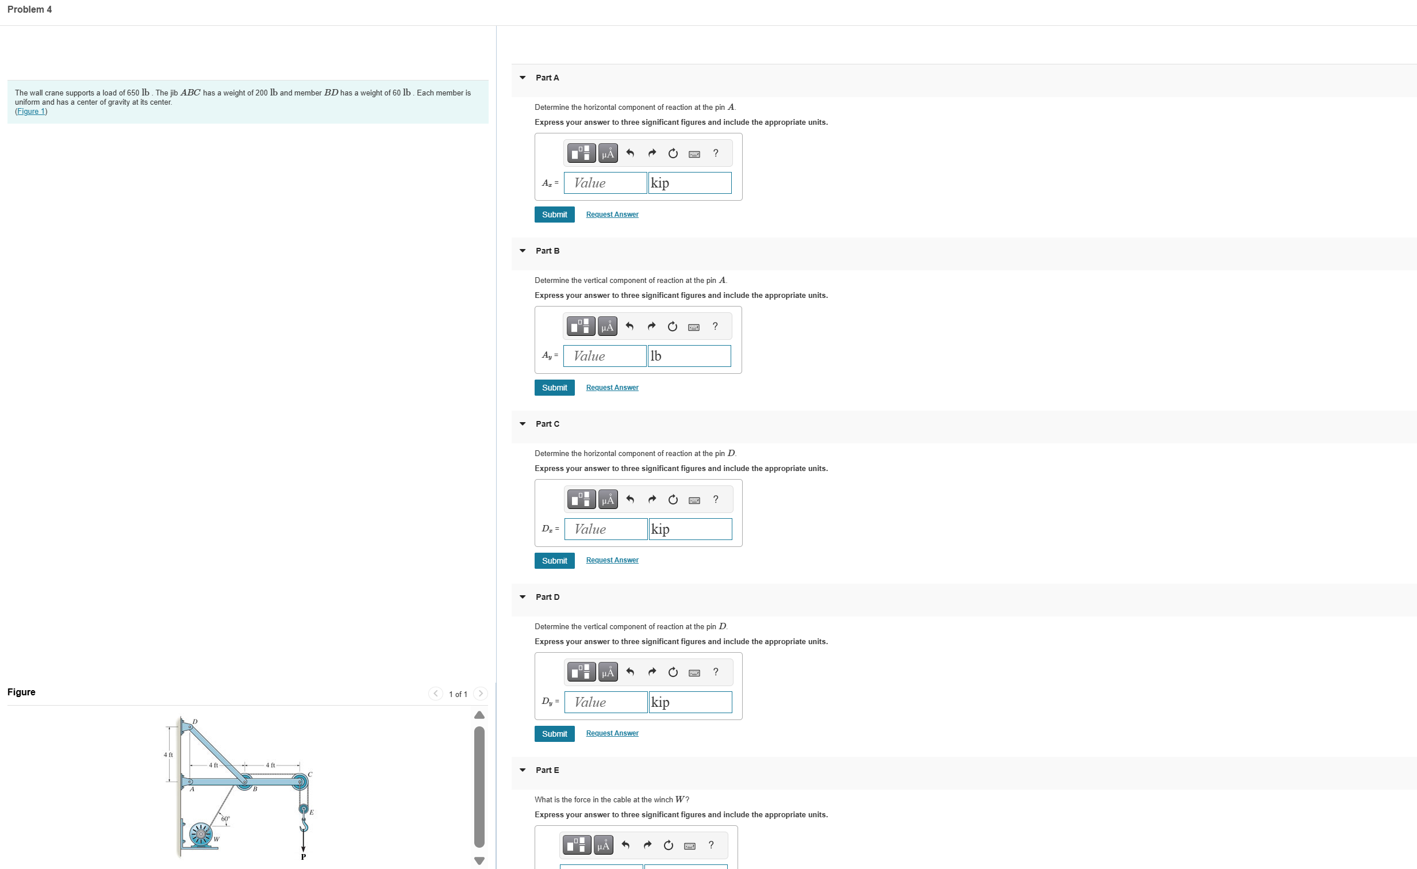Click the Dx units field showing kip

point(689,529)
